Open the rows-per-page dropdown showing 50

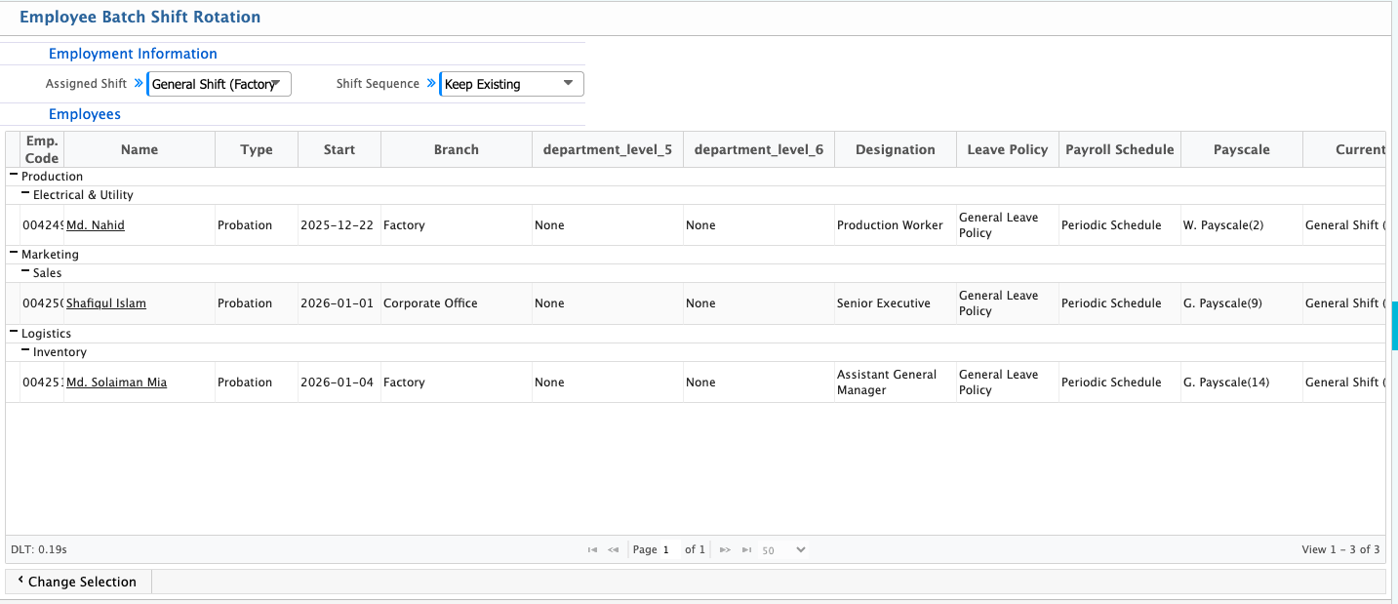tap(784, 550)
